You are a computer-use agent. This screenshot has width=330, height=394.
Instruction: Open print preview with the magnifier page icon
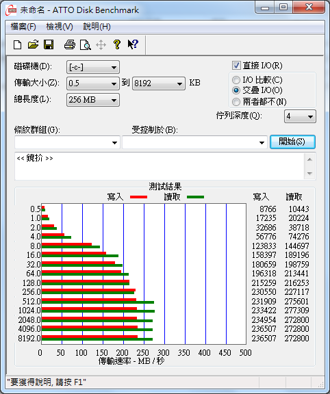(x=86, y=45)
